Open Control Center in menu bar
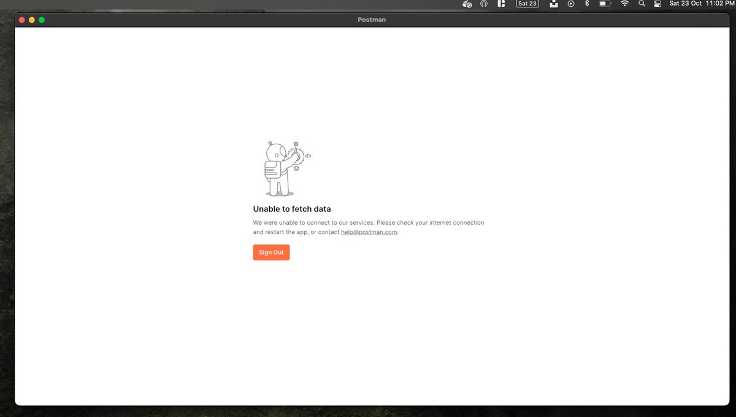 [x=657, y=4]
